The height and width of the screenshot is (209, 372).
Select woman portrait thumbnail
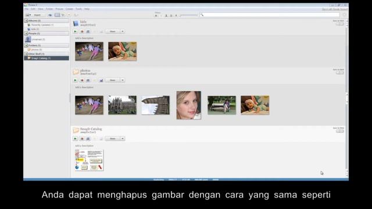click(x=189, y=105)
